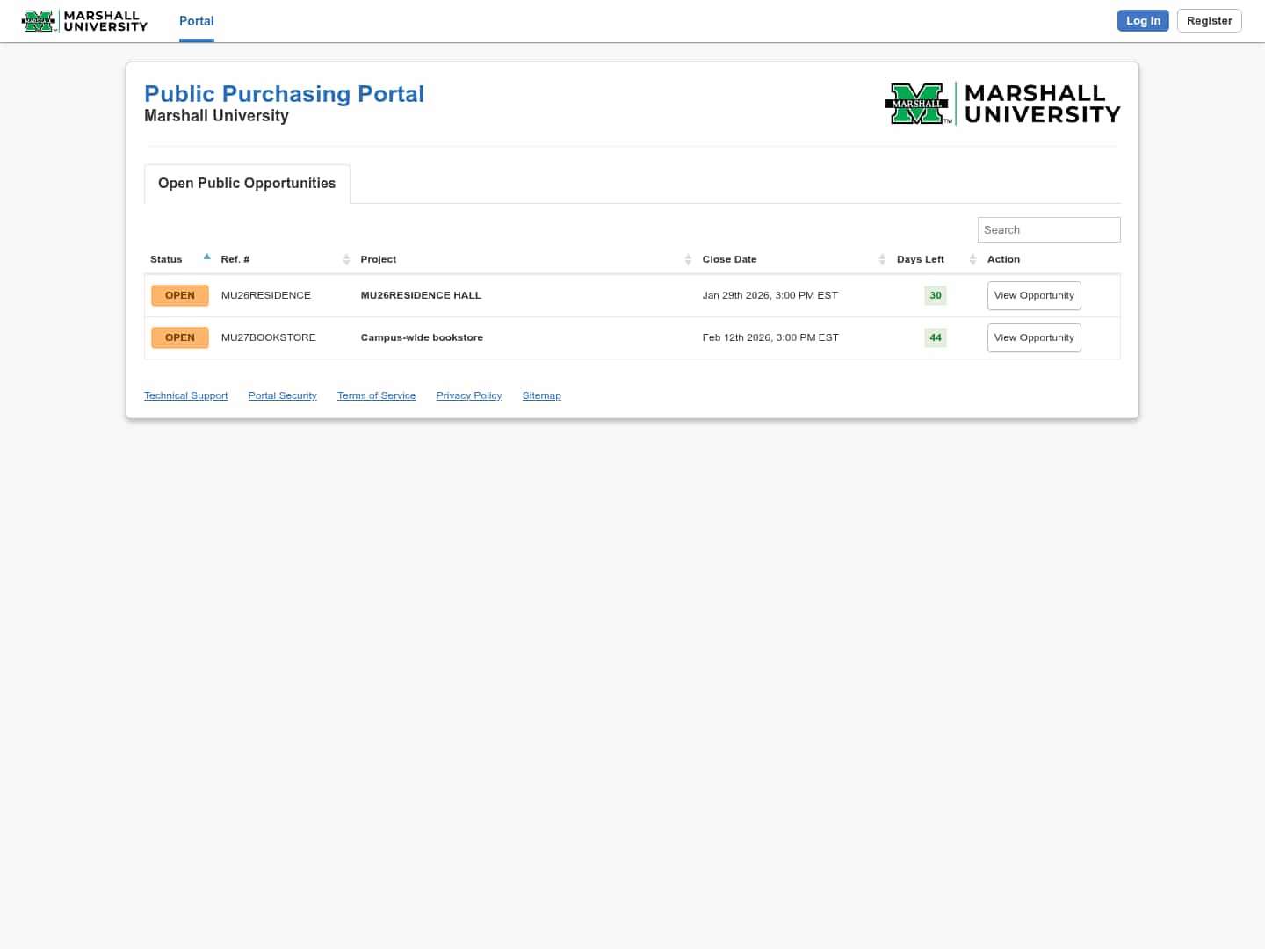View Opportunity for Campus-wide bookstore
The width and height of the screenshot is (1265, 949).
pyautogui.click(x=1033, y=338)
